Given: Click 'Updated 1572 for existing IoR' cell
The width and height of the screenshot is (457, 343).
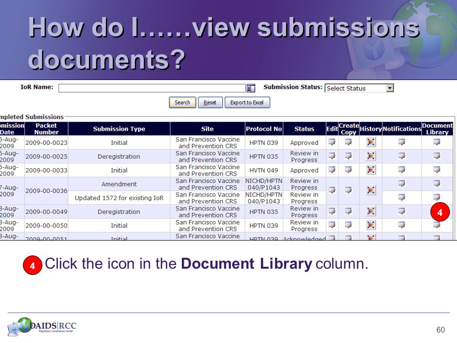Looking at the screenshot, I should (119, 198).
